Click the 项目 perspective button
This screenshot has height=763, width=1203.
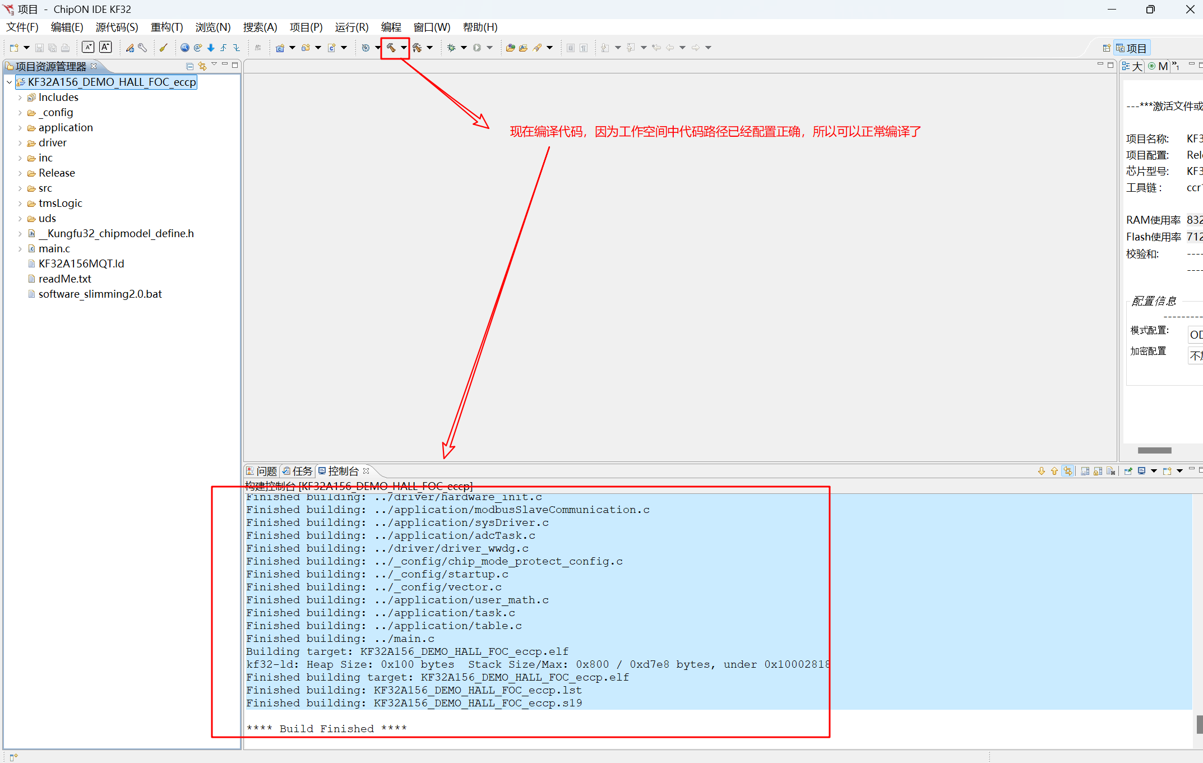coord(1132,48)
